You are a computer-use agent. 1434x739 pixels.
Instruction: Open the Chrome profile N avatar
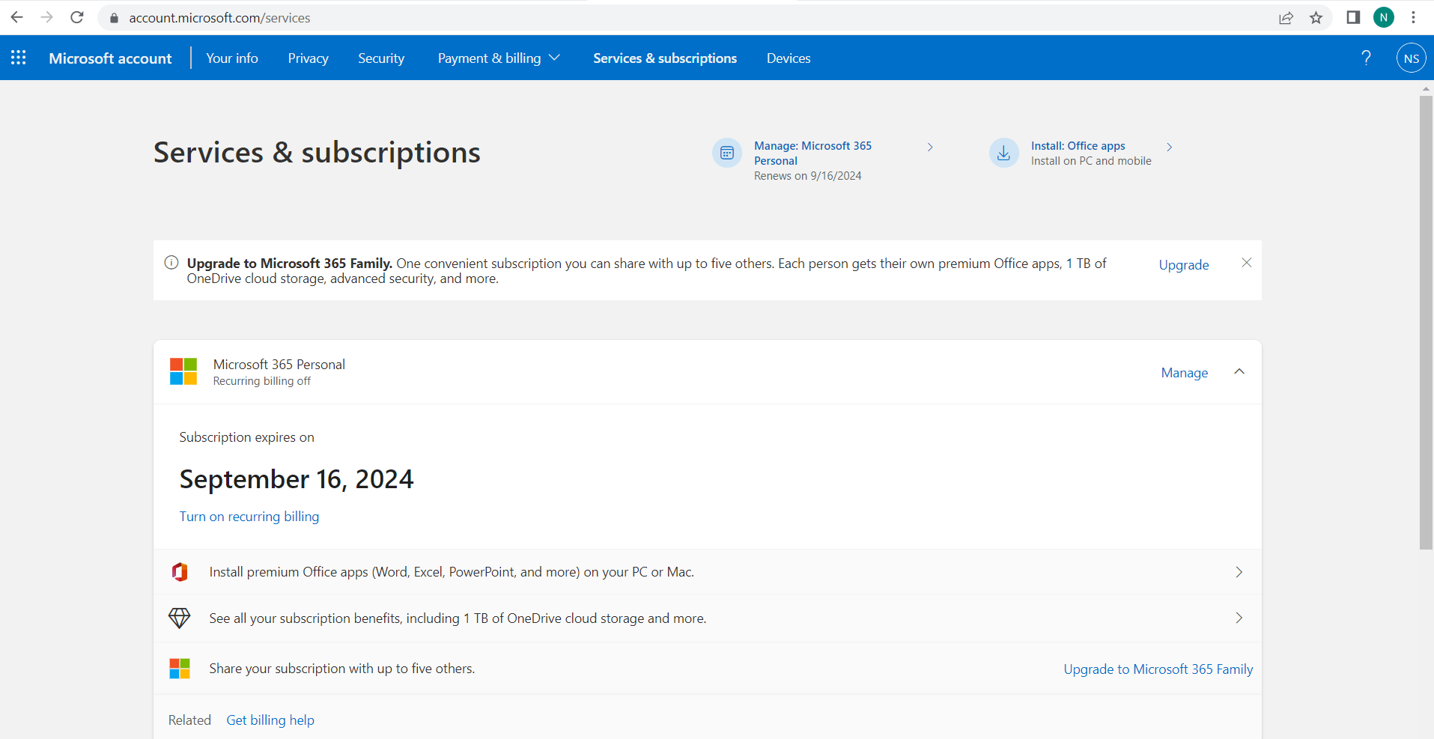[x=1383, y=17]
